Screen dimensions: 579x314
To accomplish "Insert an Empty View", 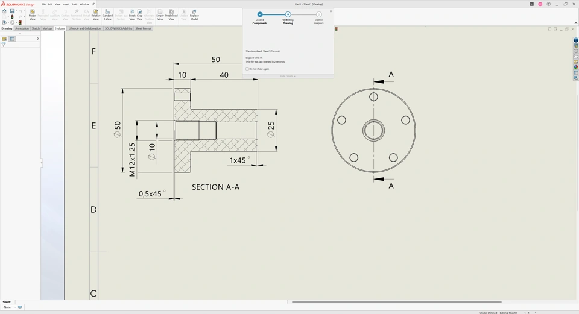I will (x=160, y=14).
